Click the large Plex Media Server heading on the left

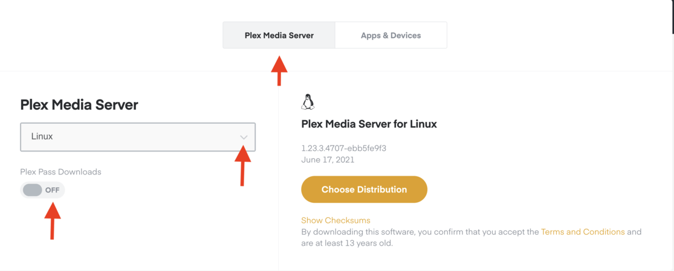[79, 105]
